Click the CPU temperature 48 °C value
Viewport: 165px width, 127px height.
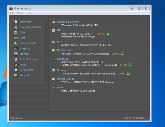101,34
